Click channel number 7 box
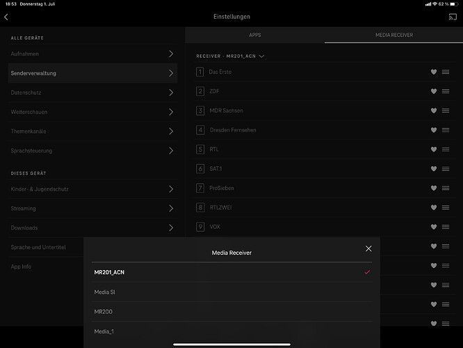Viewport: 463px width, 348px height. (200, 188)
